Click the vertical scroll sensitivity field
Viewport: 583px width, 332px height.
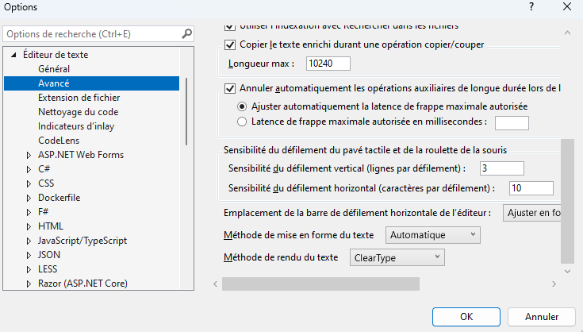(x=501, y=168)
